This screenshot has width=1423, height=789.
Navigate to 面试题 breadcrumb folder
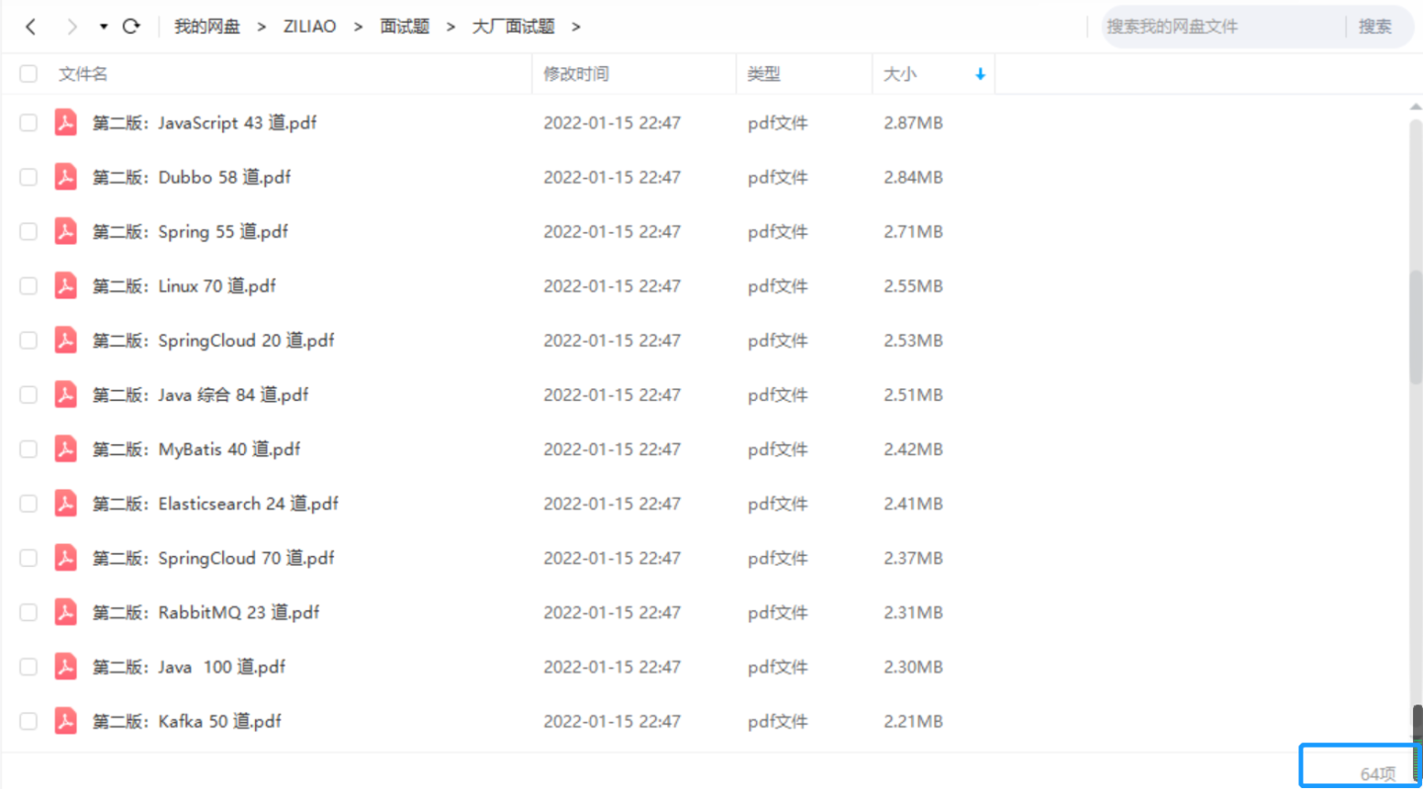pyautogui.click(x=405, y=27)
